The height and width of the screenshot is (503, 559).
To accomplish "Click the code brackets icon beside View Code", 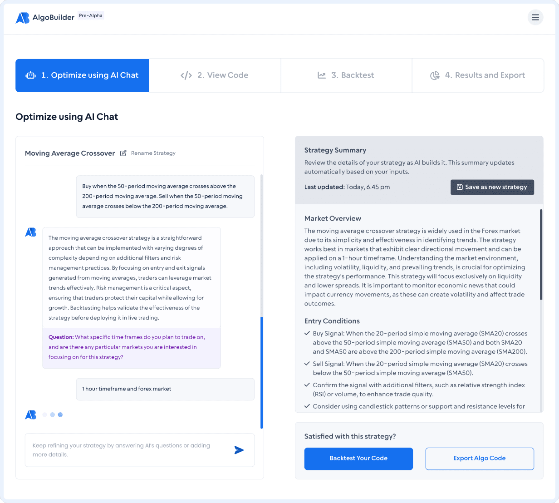I will [x=186, y=75].
